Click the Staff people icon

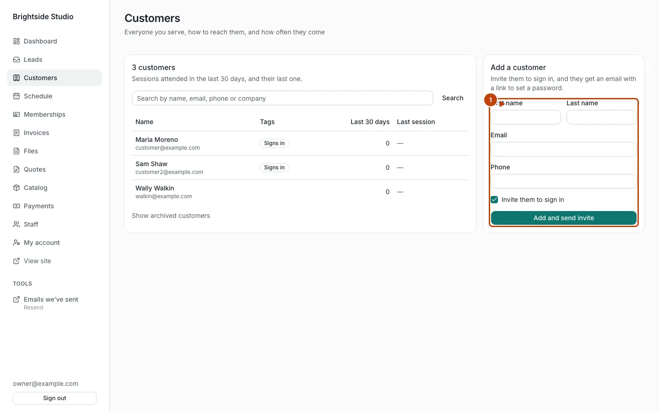coord(16,224)
